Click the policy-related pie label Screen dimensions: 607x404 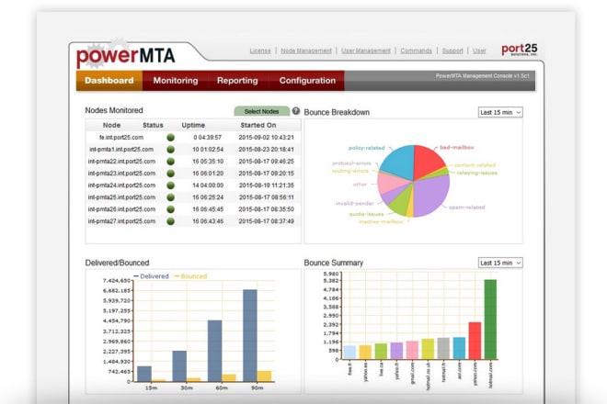(367, 148)
